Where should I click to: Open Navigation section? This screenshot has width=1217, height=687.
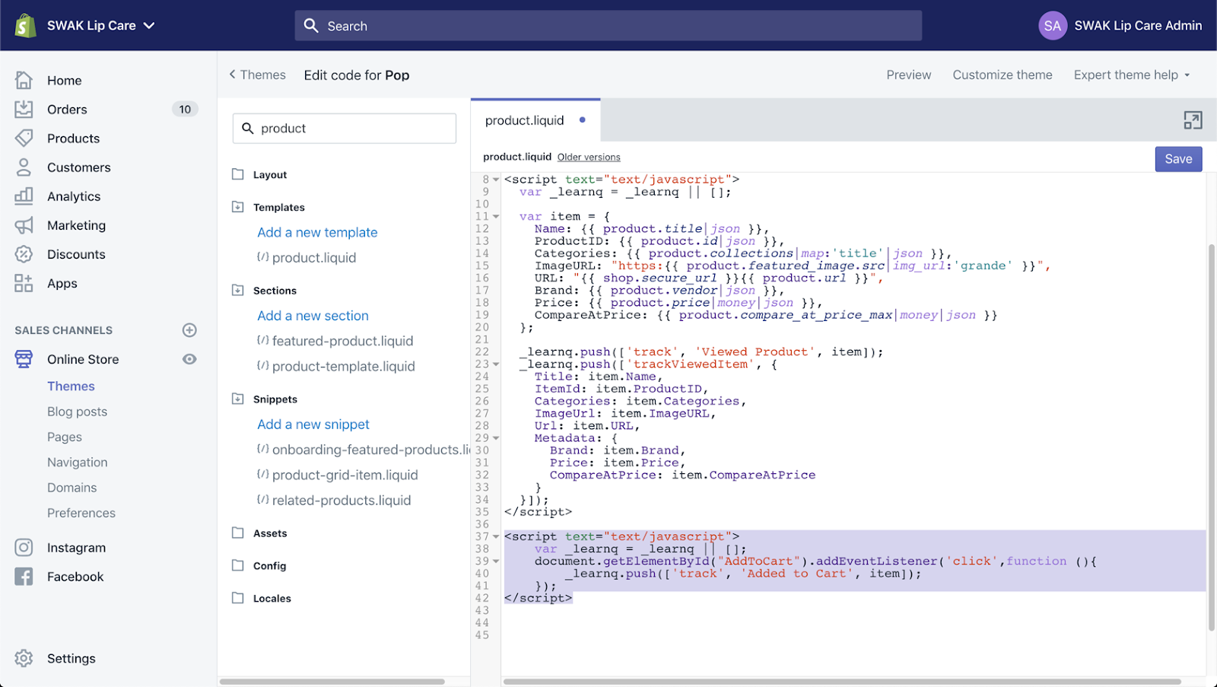[78, 463]
